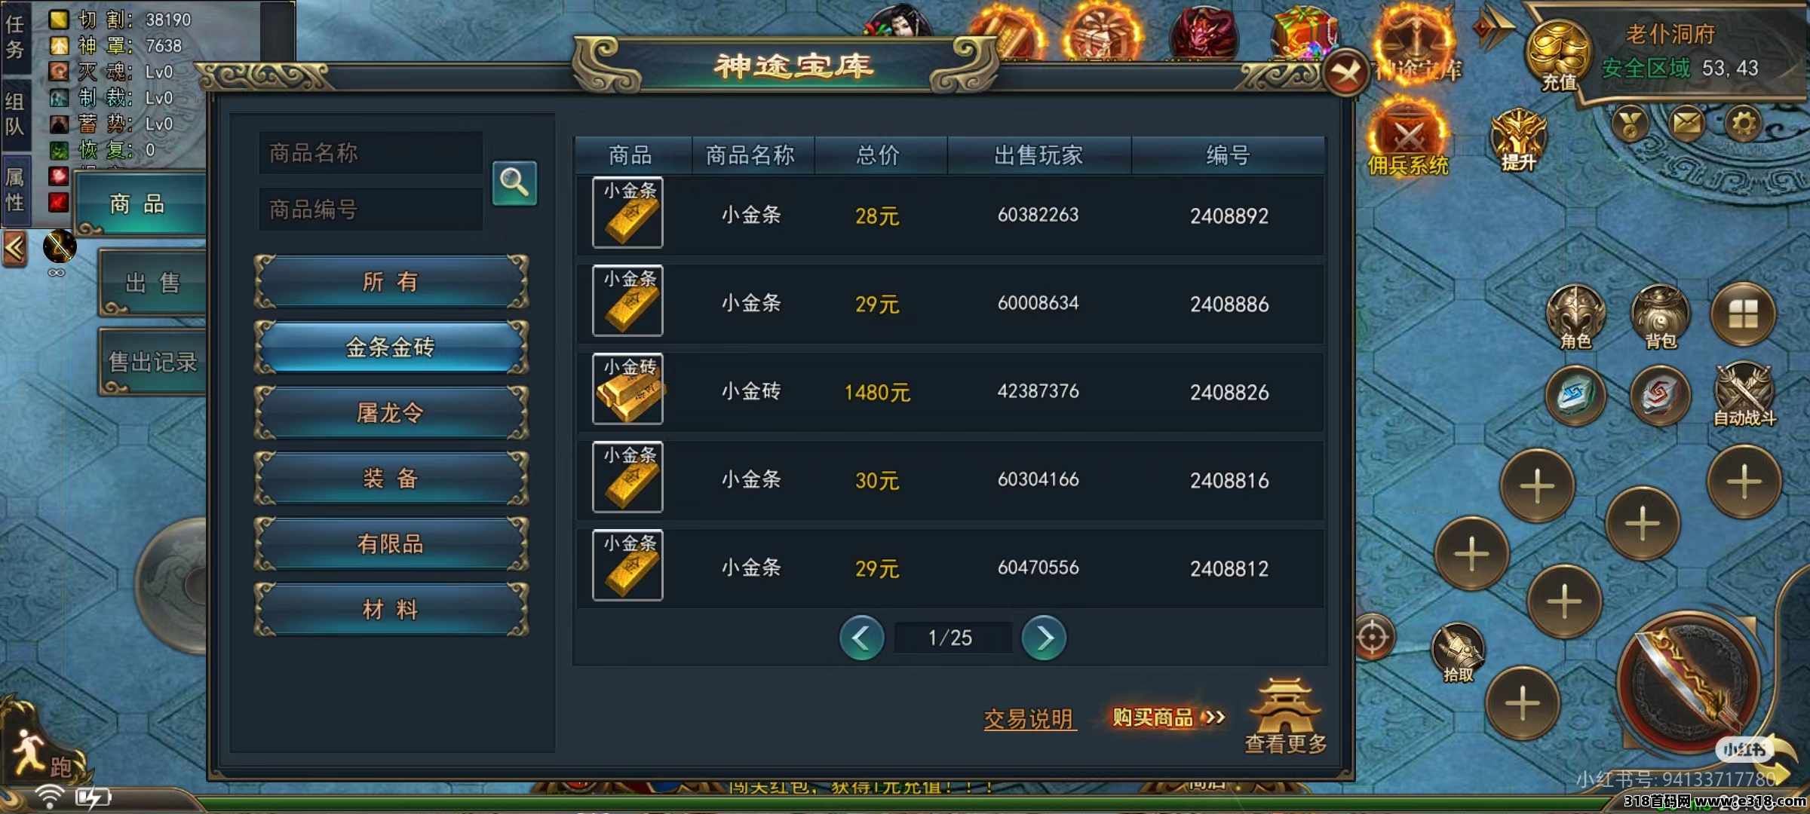Click the 提升 upgrade icon
The height and width of the screenshot is (814, 1810).
coord(1518,140)
